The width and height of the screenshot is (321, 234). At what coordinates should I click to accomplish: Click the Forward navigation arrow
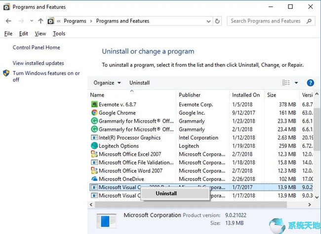pos(21,21)
